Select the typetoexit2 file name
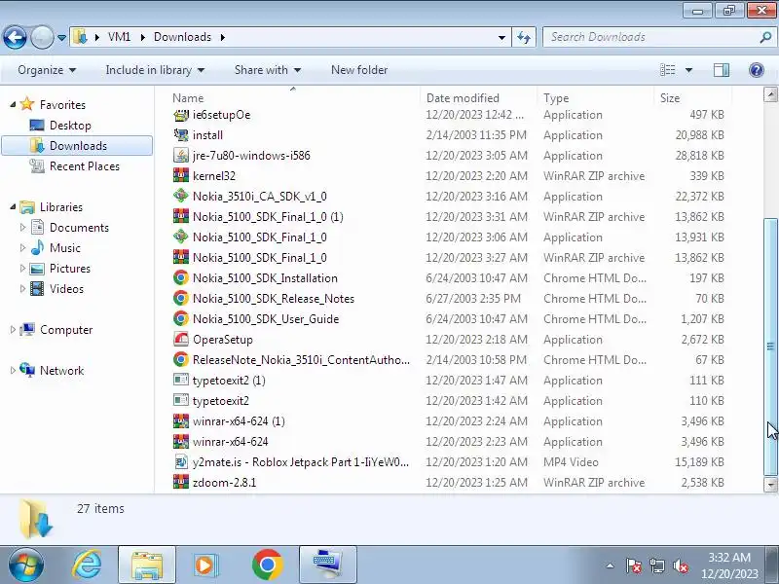Image resolution: width=779 pixels, height=584 pixels. (221, 401)
